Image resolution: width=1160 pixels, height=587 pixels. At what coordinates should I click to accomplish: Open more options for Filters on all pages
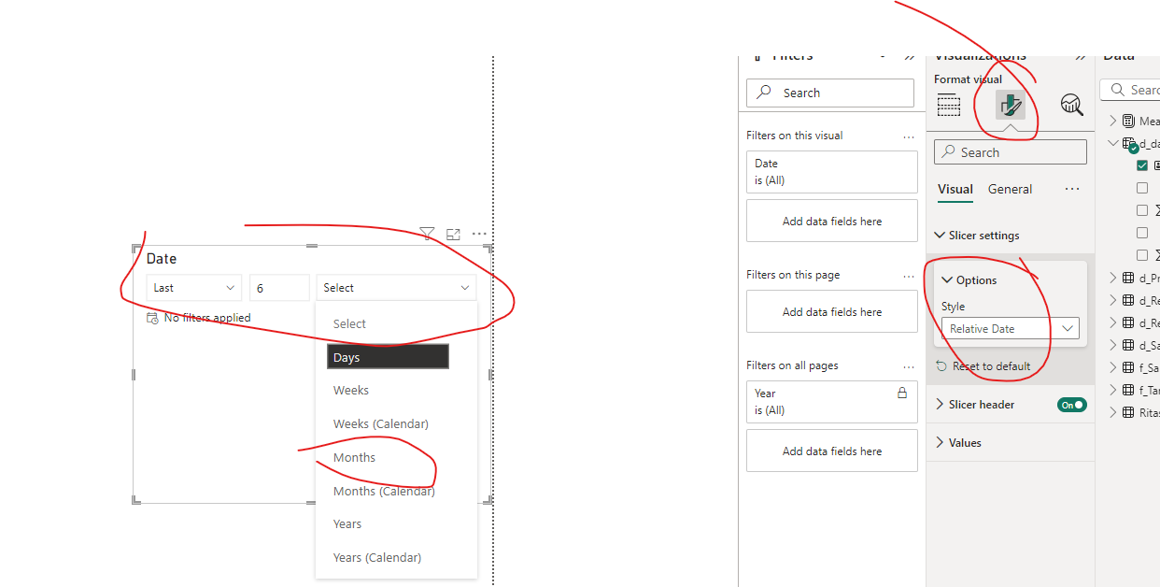(909, 366)
